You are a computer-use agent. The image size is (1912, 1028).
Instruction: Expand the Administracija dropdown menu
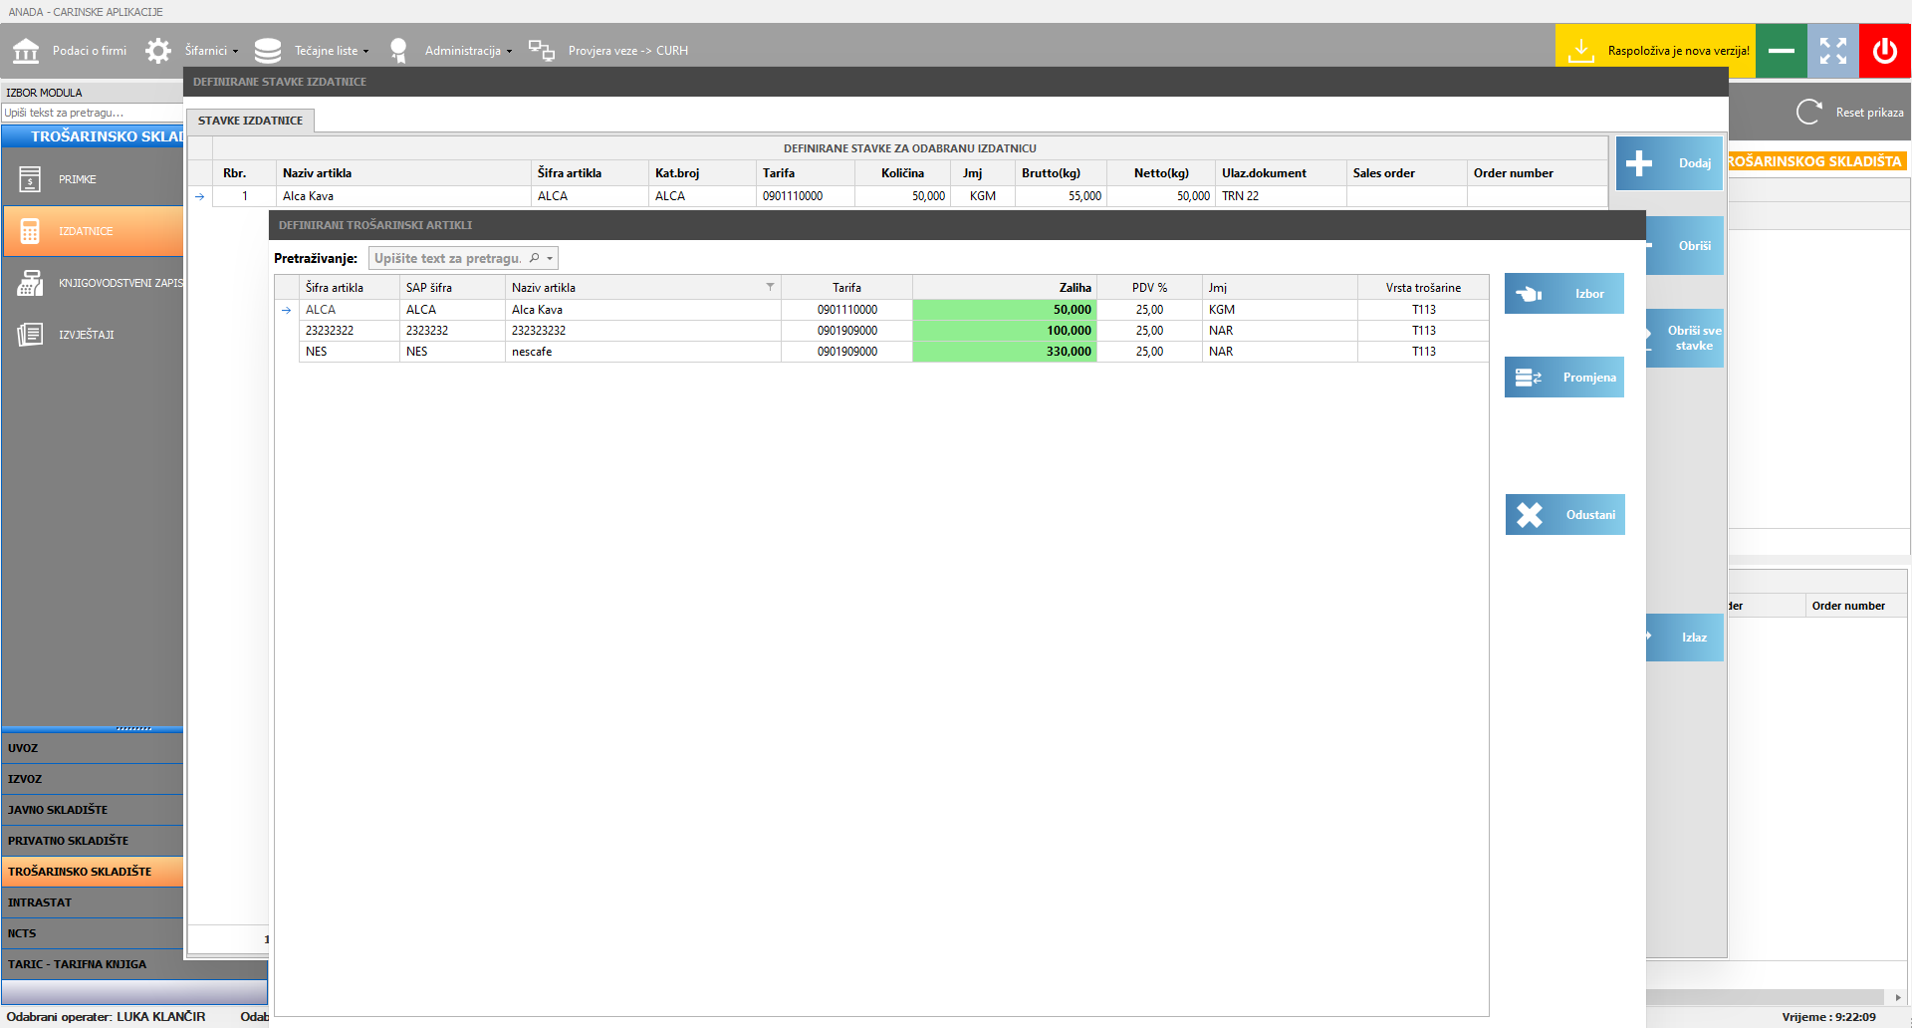point(509,51)
